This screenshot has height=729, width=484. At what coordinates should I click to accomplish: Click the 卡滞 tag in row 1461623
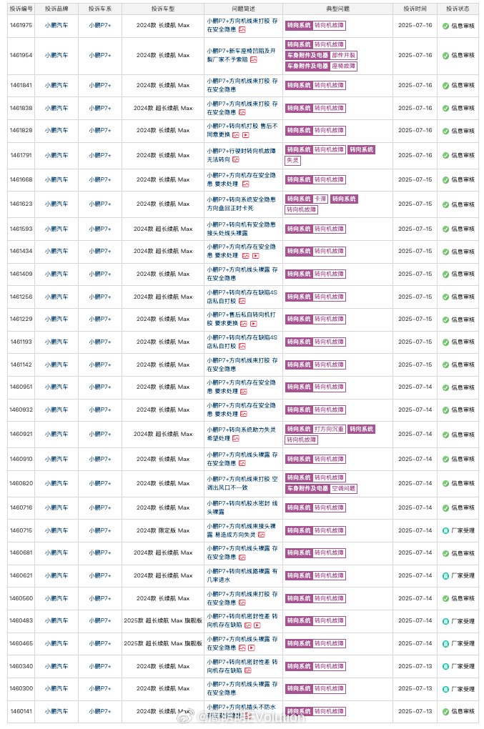[x=320, y=199]
